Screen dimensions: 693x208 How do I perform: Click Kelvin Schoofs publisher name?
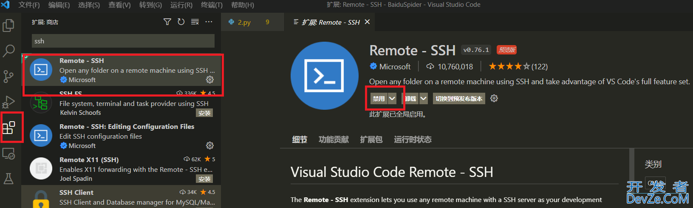coord(80,113)
